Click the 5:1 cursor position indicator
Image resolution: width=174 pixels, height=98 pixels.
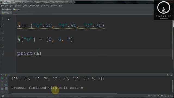[149, 96]
